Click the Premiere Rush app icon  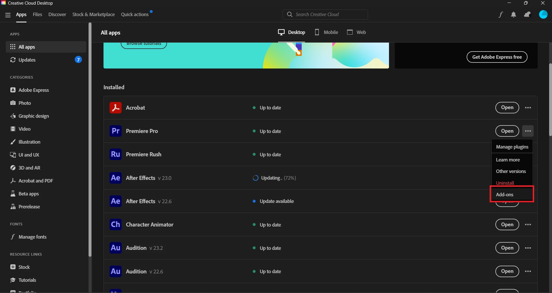(x=116, y=154)
